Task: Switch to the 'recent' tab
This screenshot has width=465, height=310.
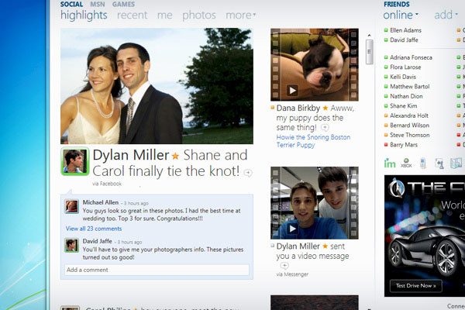Action: [132, 15]
